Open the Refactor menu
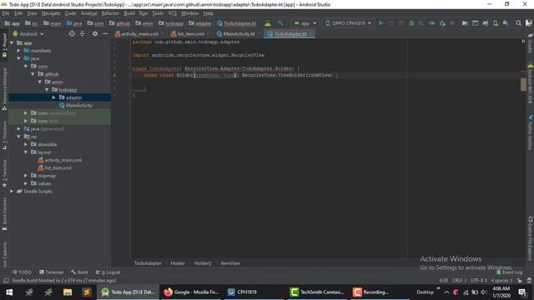 [110, 13]
